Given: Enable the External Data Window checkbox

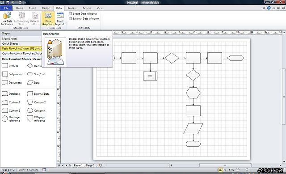Looking at the screenshot, I should 71,18.
